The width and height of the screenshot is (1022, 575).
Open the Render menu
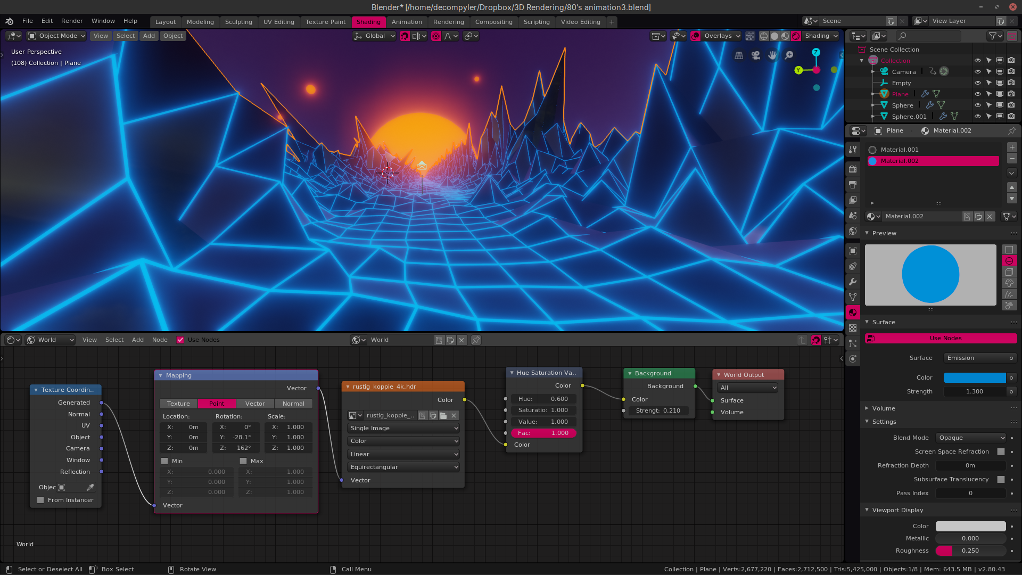(72, 21)
